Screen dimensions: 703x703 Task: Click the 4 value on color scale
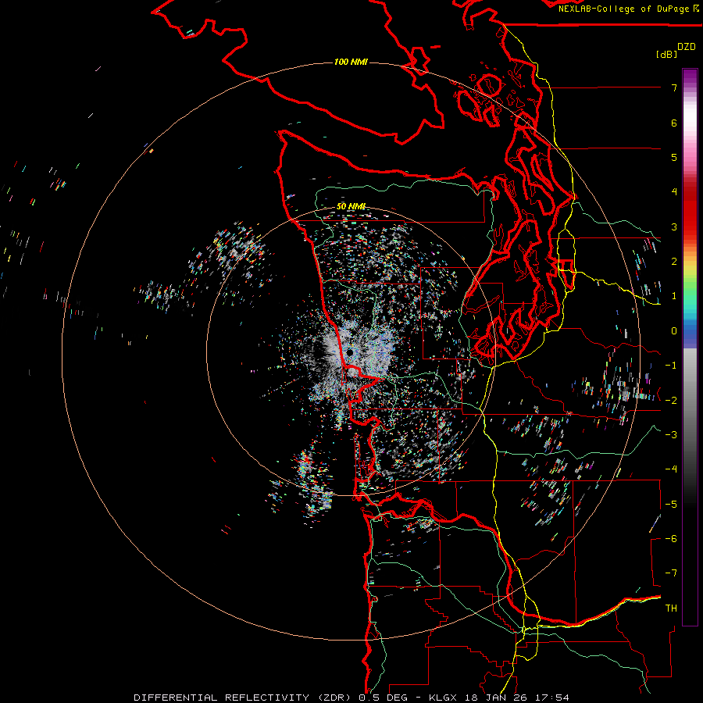tap(674, 192)
